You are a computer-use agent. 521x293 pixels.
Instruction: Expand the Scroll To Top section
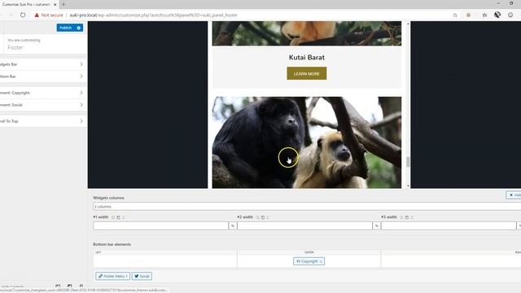click(42, 121)
